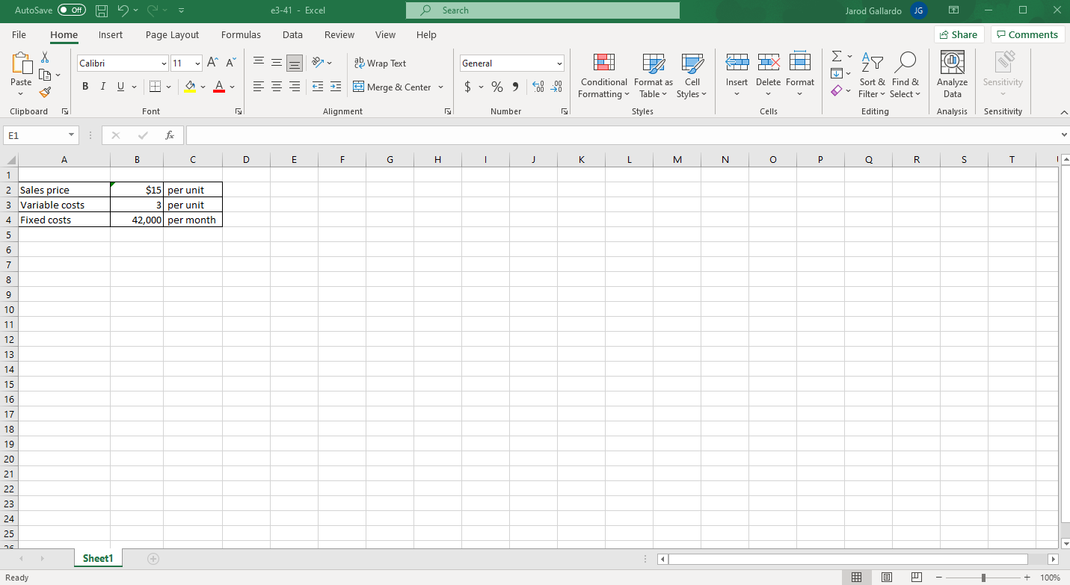Click Increase Decimal icon
This screenshot has height=585, width=1070.
[538, 87]
